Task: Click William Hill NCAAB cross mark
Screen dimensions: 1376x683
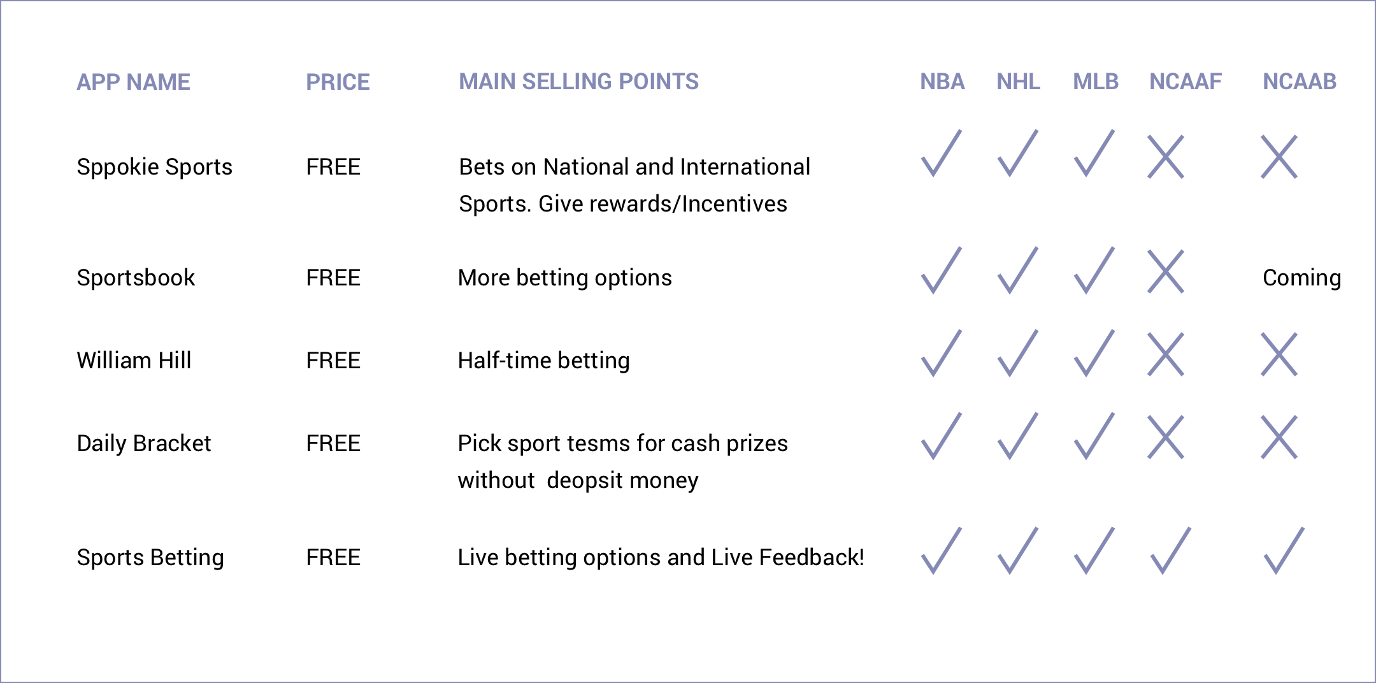Action: (1279, 354)
